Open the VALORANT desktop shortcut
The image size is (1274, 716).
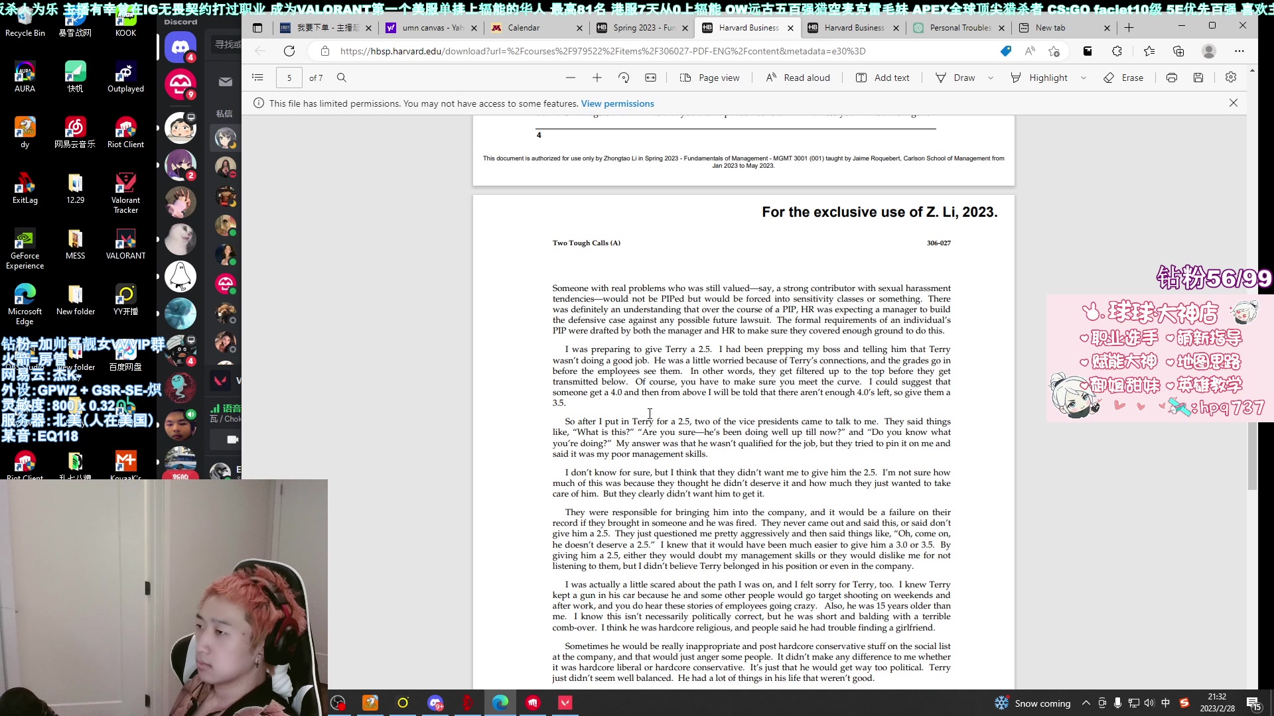(125, 244)
